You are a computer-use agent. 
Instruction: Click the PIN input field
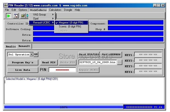point(62,70)
